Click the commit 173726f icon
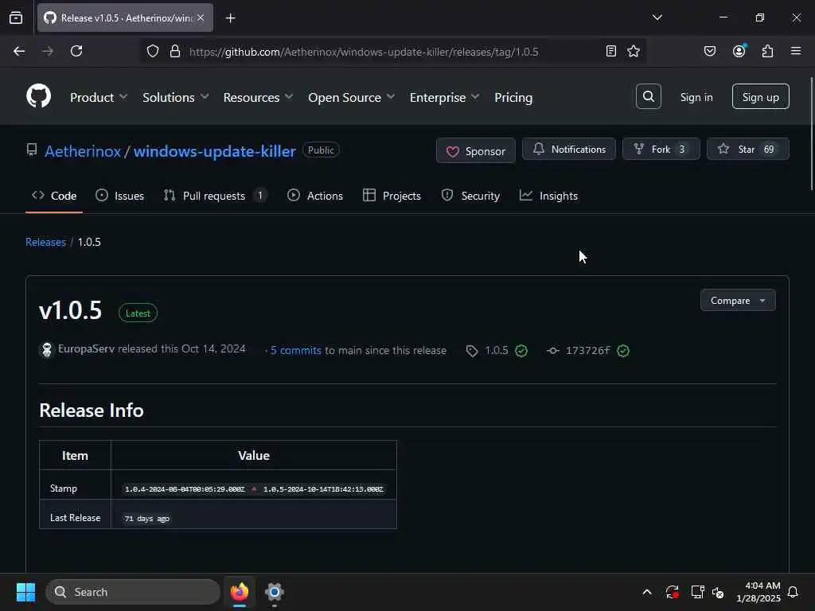Screen dimensions: 815x611 pos(553,351)
